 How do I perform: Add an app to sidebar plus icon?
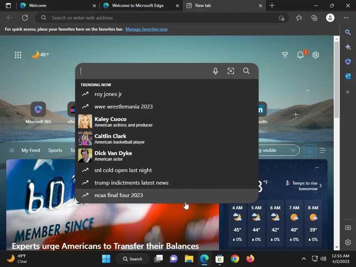point(348,92)
